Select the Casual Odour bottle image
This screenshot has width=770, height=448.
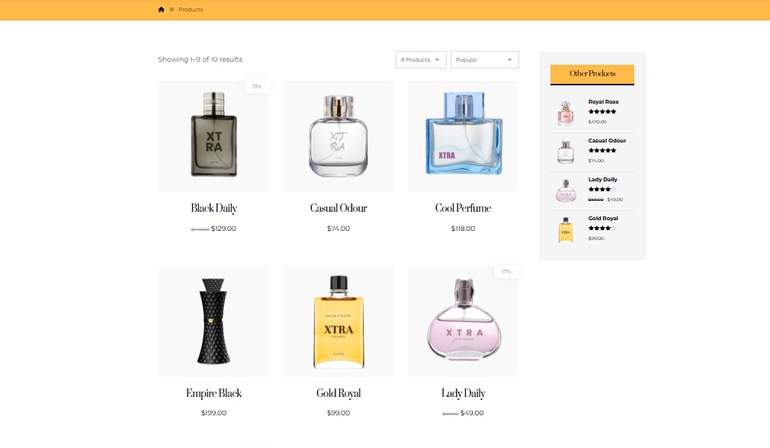pos(338,136)
